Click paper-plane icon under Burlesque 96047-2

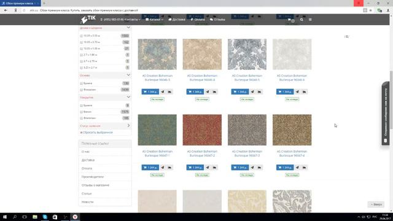[208, 168]
